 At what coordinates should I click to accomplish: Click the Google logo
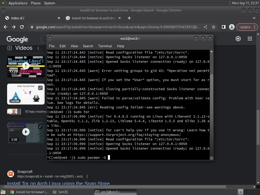17,39
